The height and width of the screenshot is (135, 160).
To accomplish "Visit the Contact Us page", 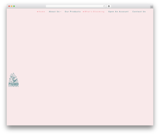I will pos(139,11).
